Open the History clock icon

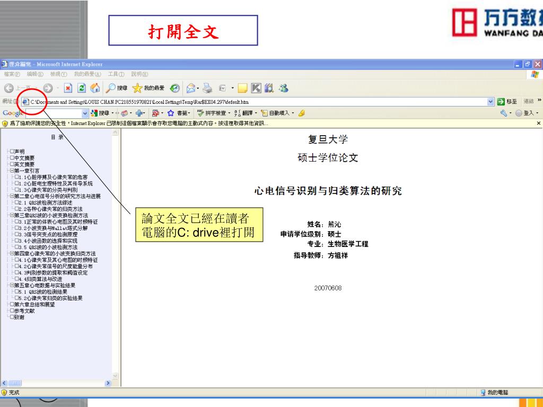click(175, 89)
